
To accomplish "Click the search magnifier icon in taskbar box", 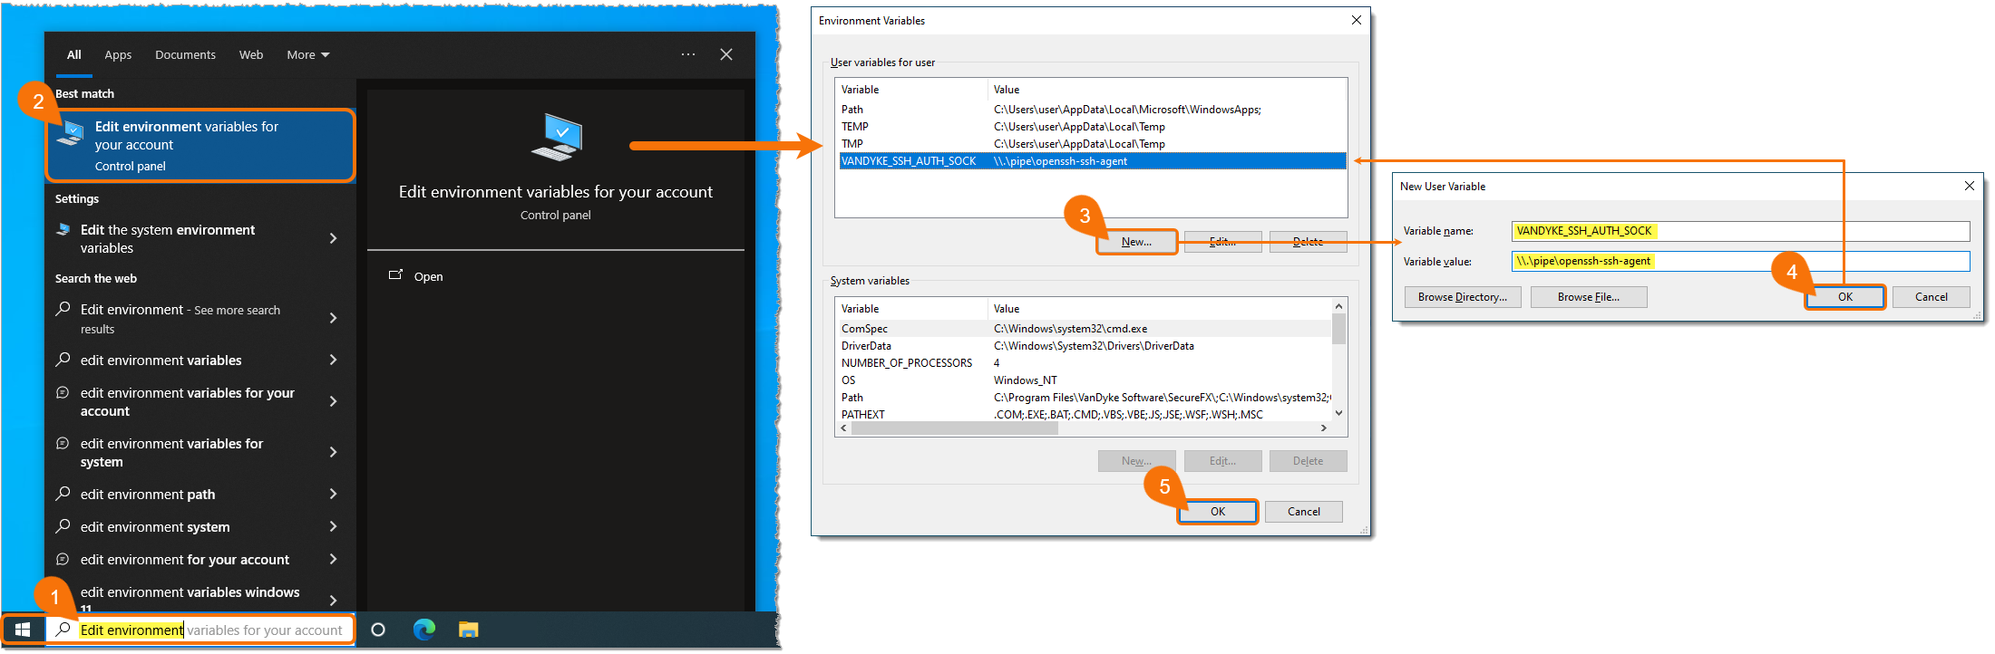I will pos(63,630).
